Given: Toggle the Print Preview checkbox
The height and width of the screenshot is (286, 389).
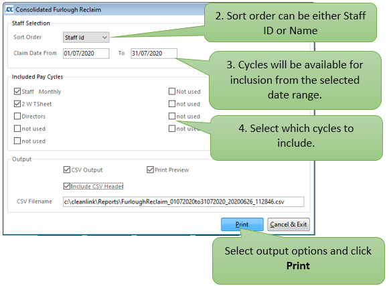Looking at the screenshot, I should pos(150,169).
